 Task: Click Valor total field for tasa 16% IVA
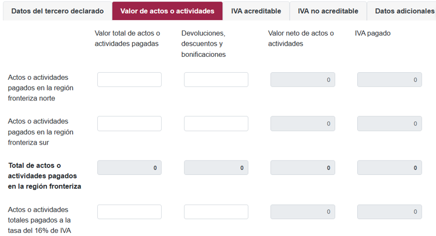point(129,212)
